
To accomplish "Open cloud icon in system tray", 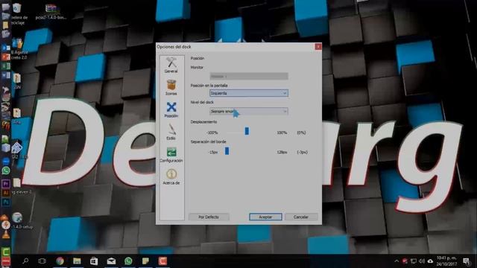I will click(x=430, y=261).
